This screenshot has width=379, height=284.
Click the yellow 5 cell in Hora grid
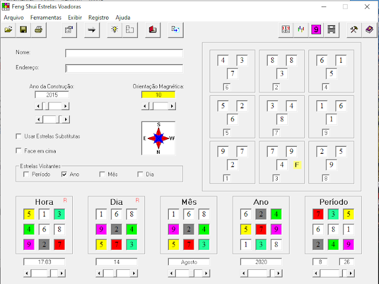coord(29,214)
